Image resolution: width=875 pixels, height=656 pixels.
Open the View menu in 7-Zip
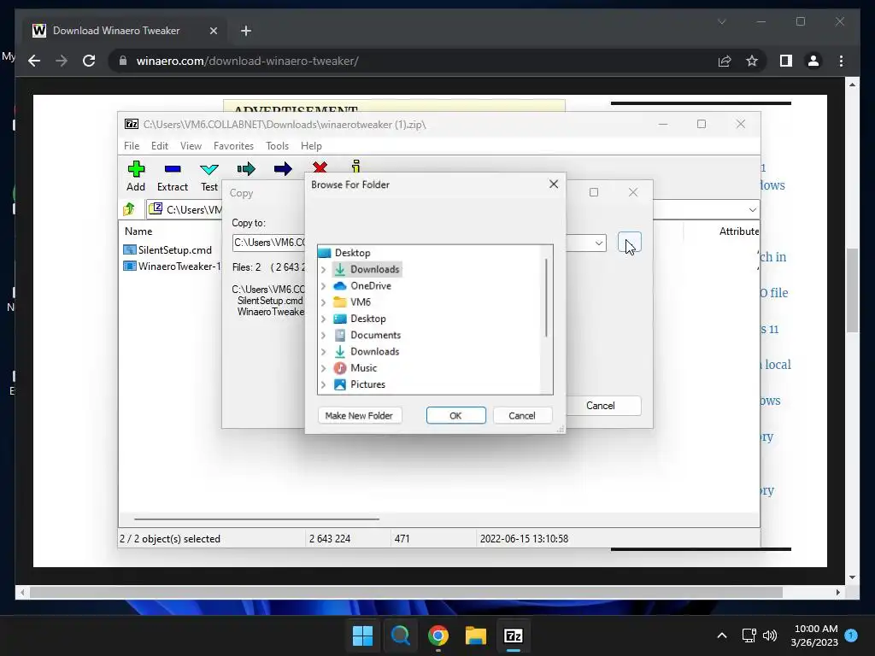click(191, 145)
